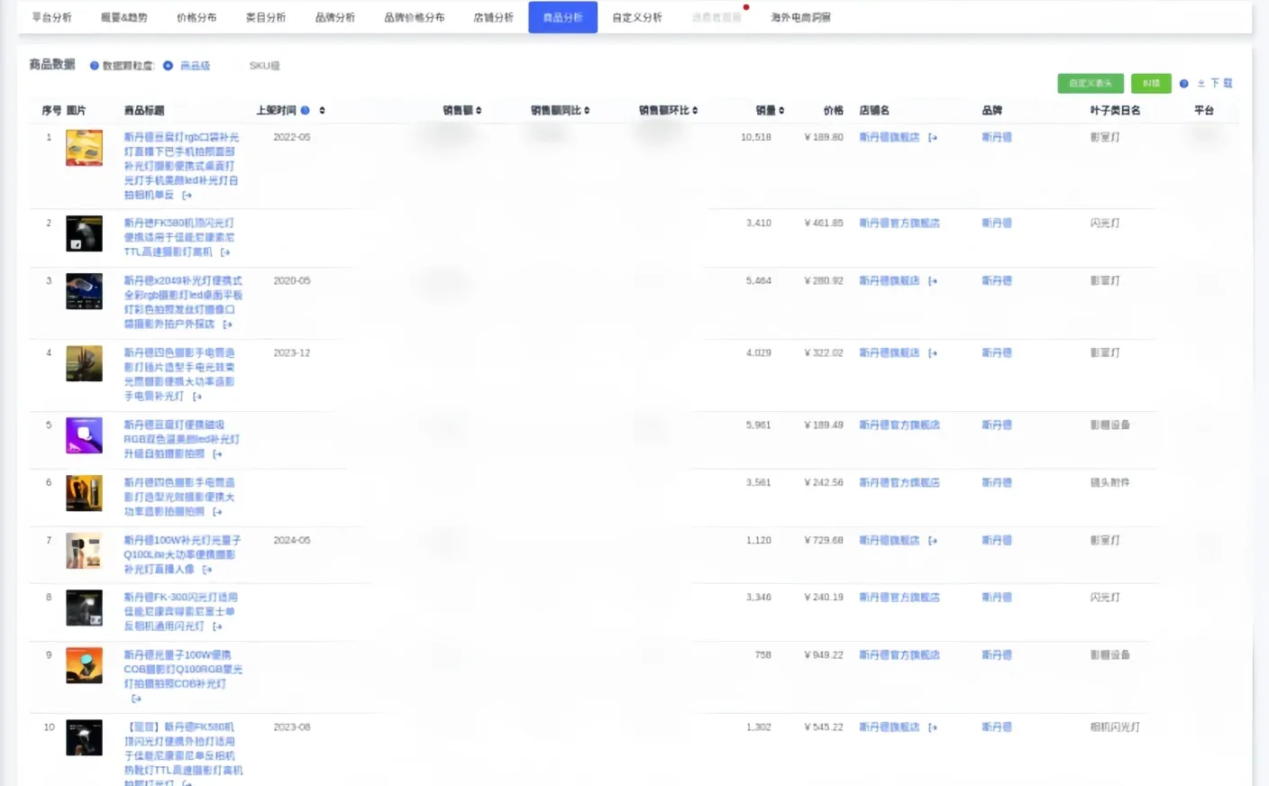Select the 品牌分析 tab
Image resolution: width=1269 pixels, height=786 pixels.
334,17
